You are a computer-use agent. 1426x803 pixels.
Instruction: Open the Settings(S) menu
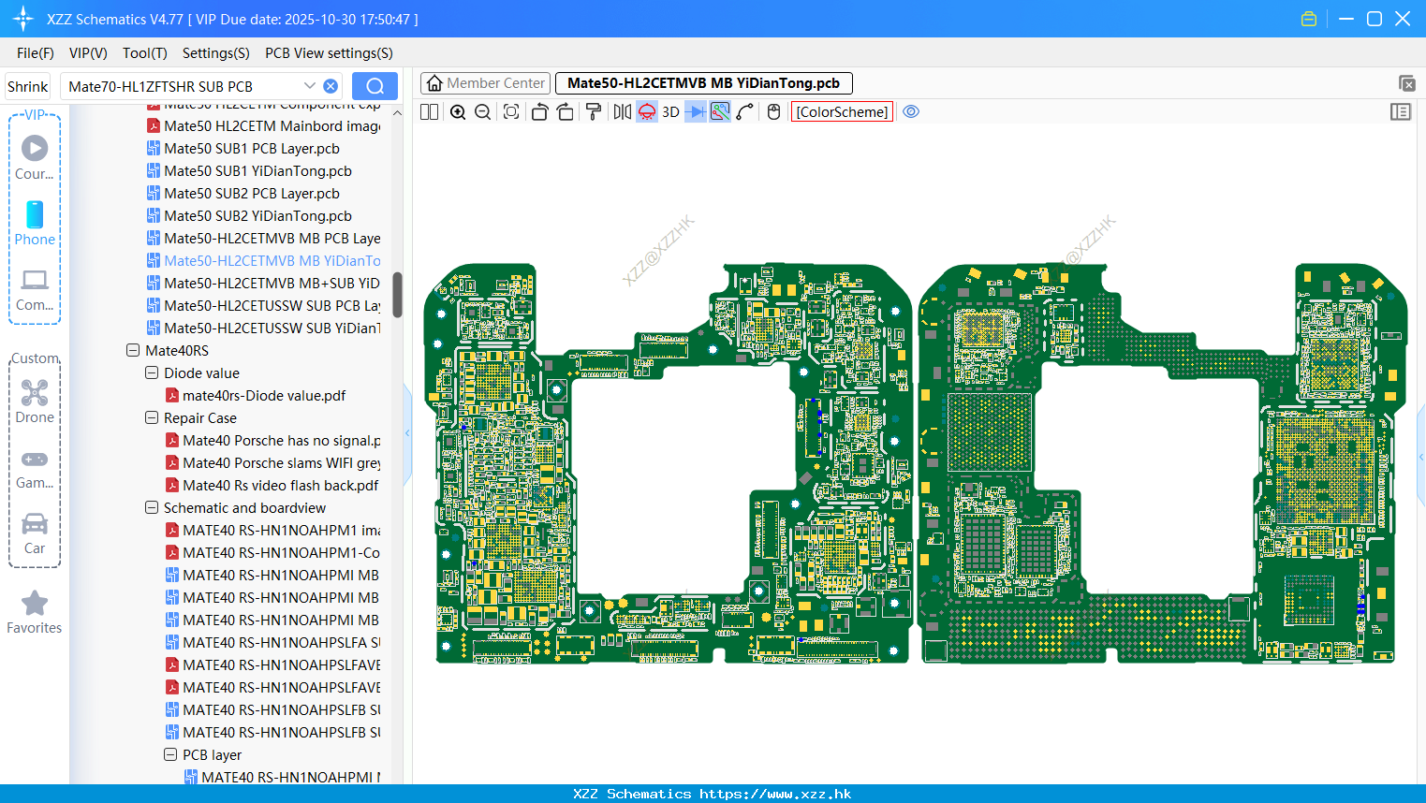216,53
